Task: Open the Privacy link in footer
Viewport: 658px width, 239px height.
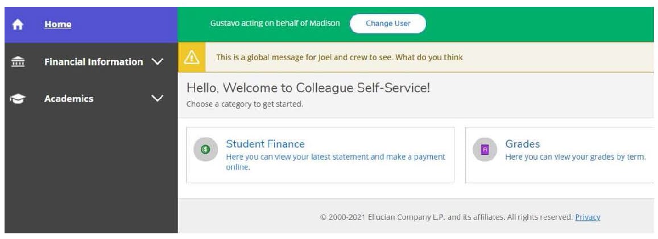Action: (x=587, y=217)
